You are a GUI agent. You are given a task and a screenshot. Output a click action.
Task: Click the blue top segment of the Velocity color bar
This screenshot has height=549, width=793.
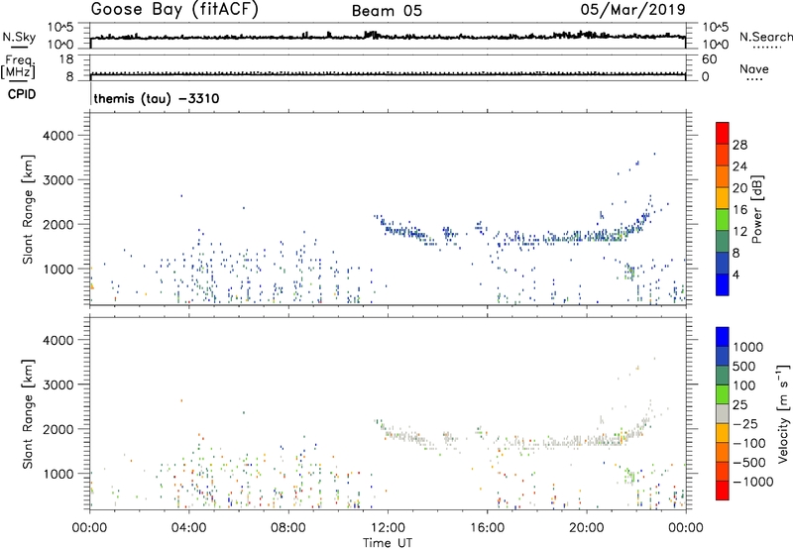tap(723, 337)
